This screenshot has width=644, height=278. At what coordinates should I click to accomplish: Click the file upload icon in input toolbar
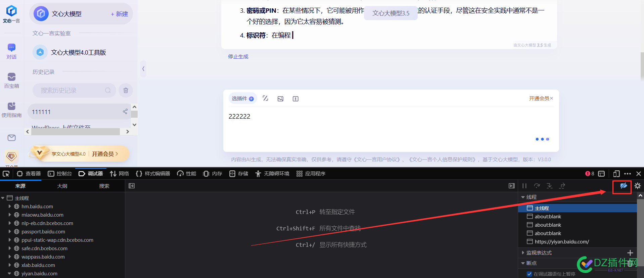(295, 99)
